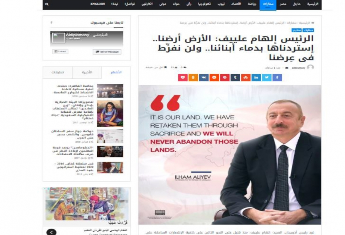Open the تكنولوجيا menu item

click(204, 4)
